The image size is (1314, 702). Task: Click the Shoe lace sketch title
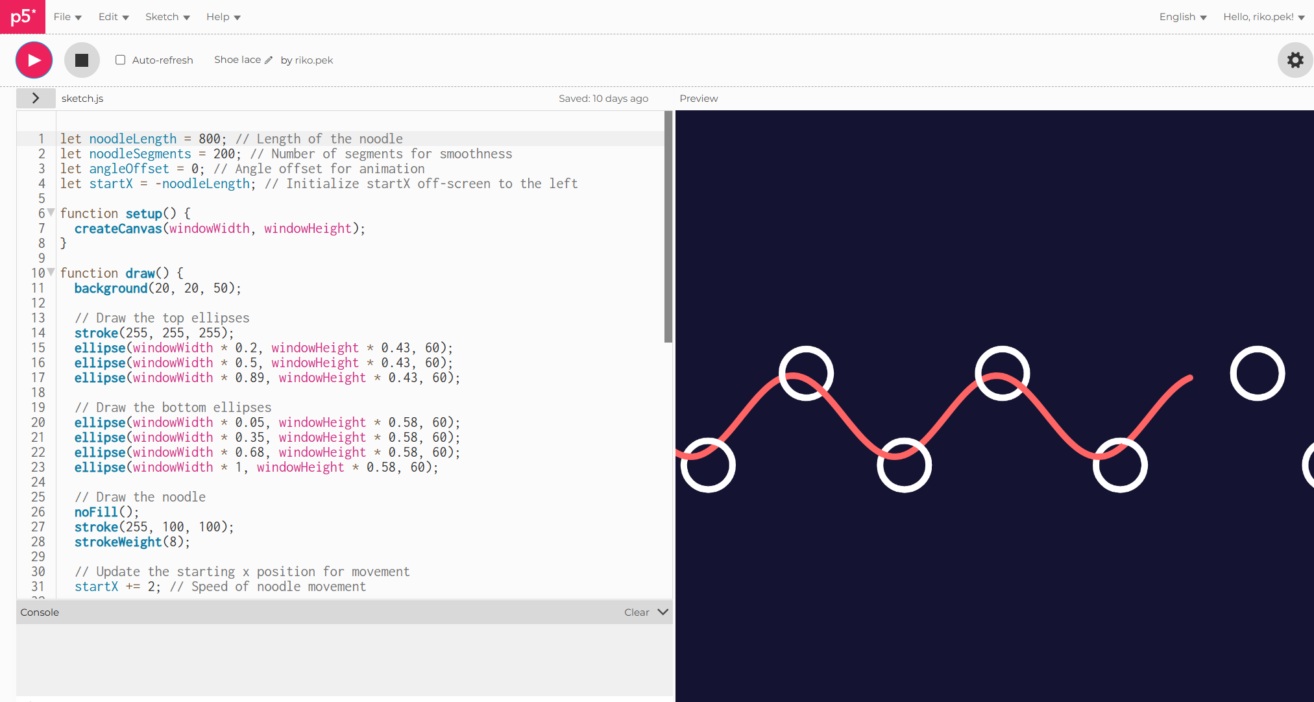(237, 60)
